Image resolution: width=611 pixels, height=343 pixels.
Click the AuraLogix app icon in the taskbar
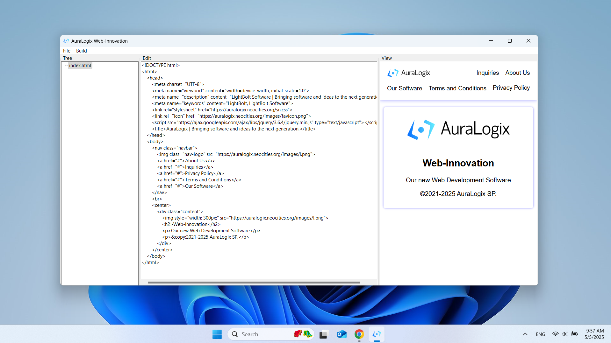click(377, 334)
